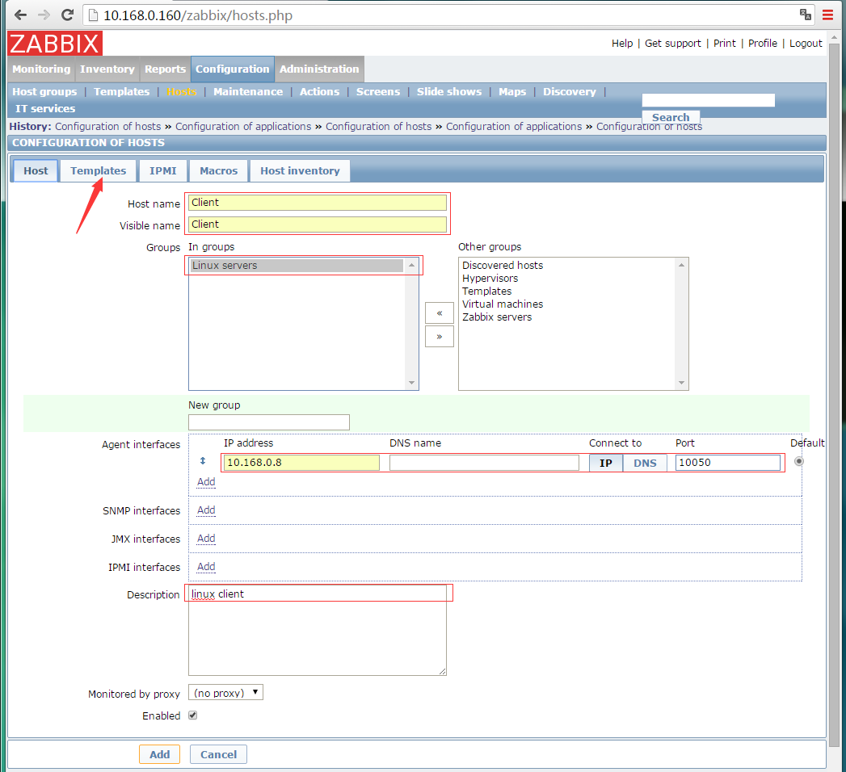Image resolution: width=846 pixels, height=772 pixels.
Task: Open the Administration menu
Action: coord(319,69)
